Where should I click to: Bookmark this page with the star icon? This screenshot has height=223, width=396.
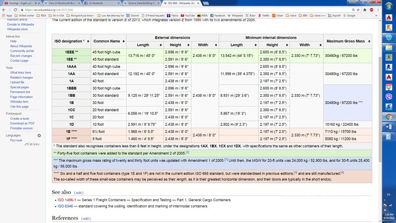click(358, 9)
